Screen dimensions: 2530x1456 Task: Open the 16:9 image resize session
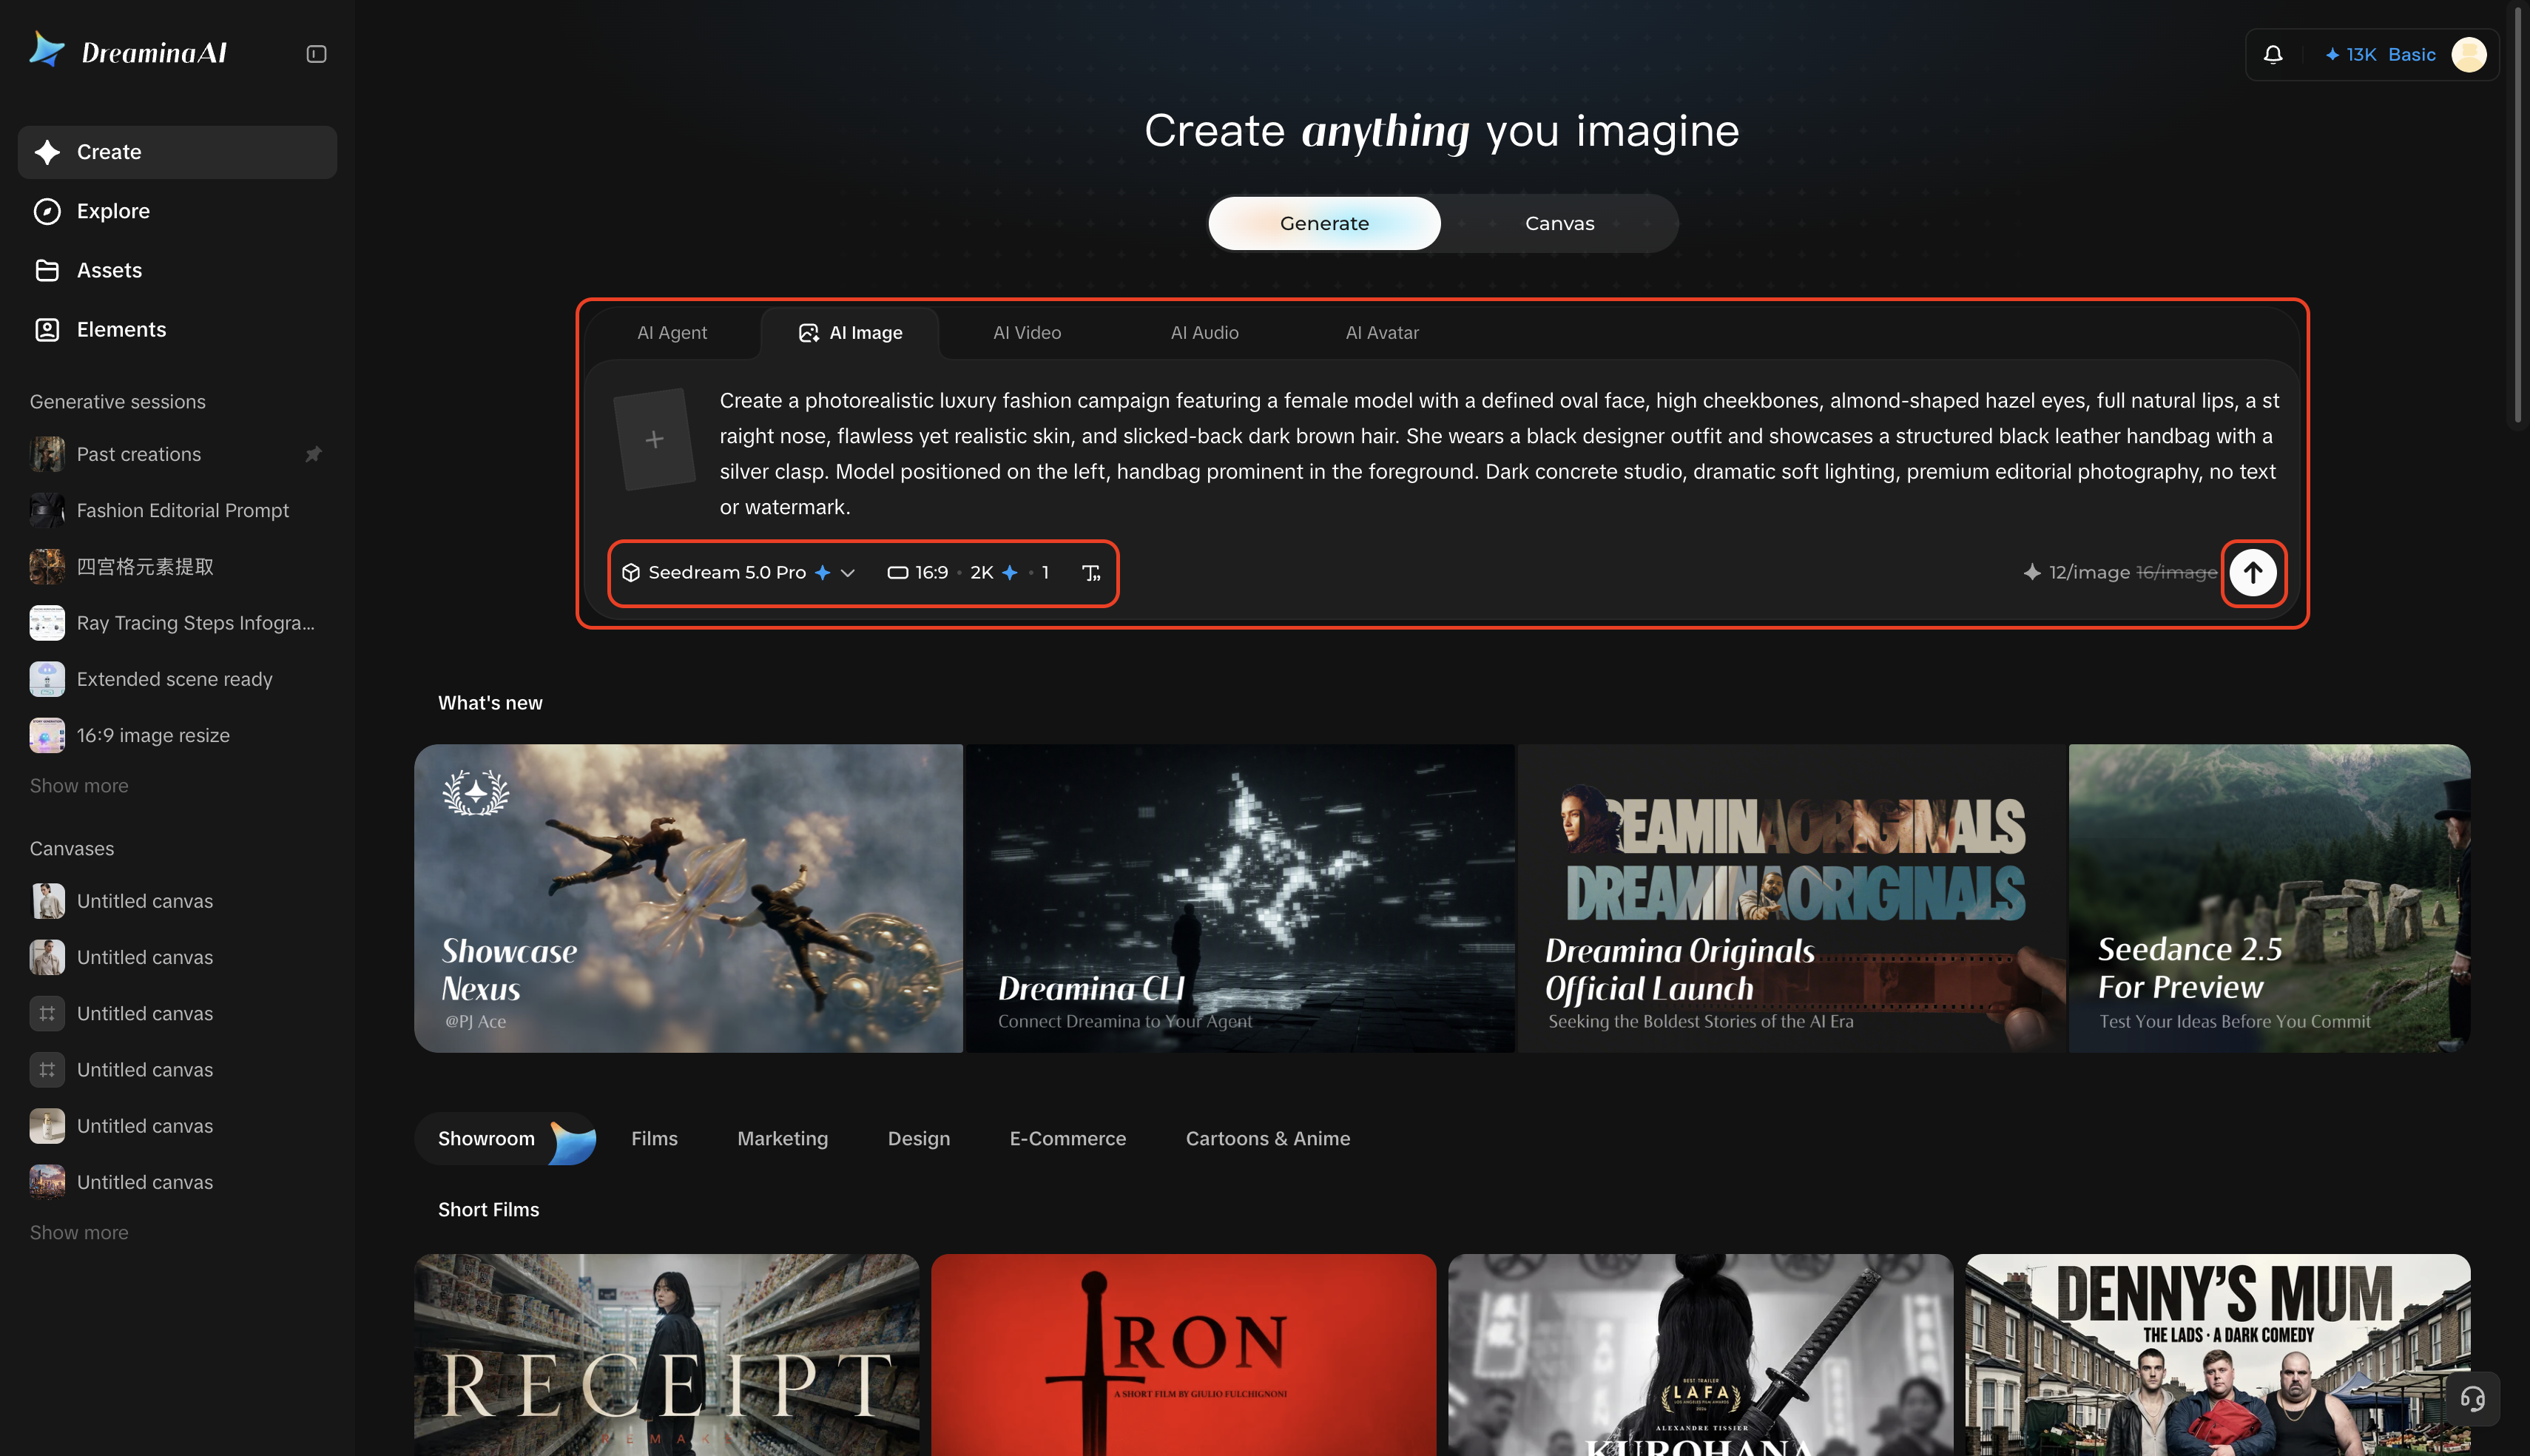coord(177,736)
